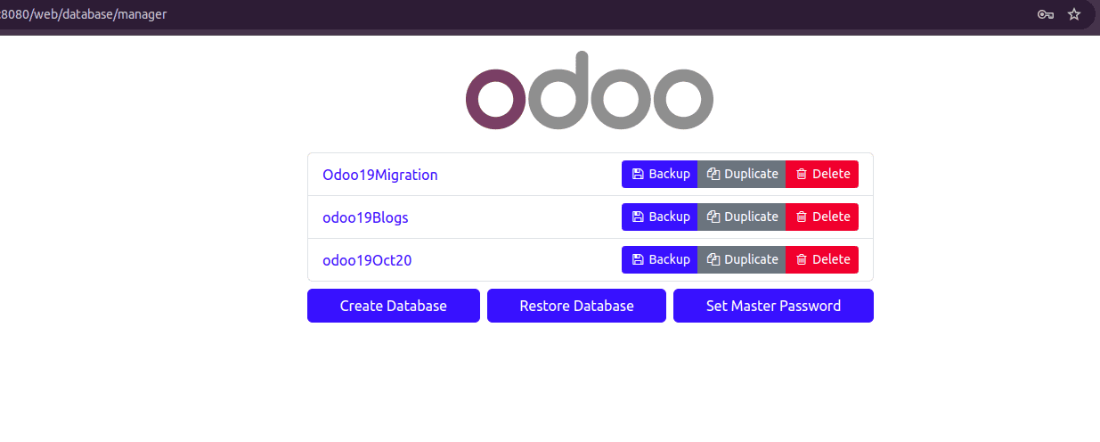
Task: Duplicate the Odoo19Migration database
Action: pos(742,174)
